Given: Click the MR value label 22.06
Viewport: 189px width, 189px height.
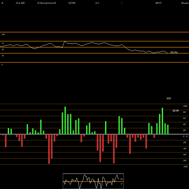Looking at the screenshot, I should pyautogui.click(x=176, y=111).
